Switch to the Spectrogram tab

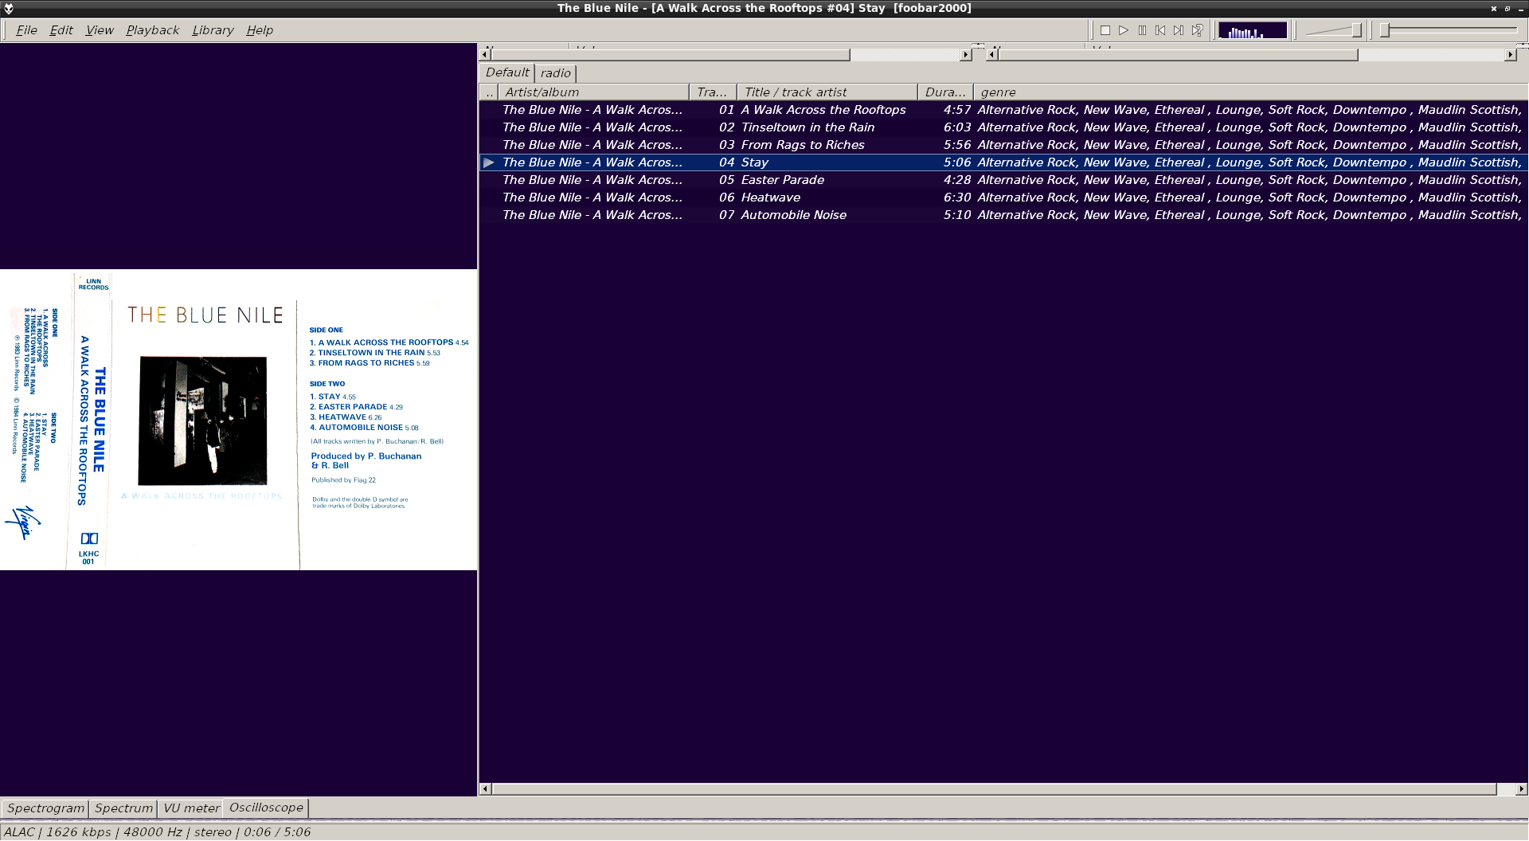point(45,808)
